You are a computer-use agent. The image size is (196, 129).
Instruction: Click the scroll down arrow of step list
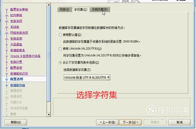click(49, 115)
